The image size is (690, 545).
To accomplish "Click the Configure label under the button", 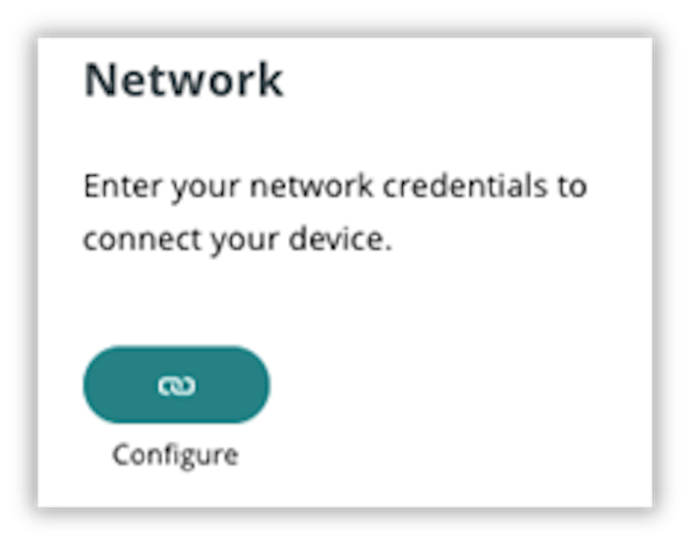I will click(x=175, y=456).
